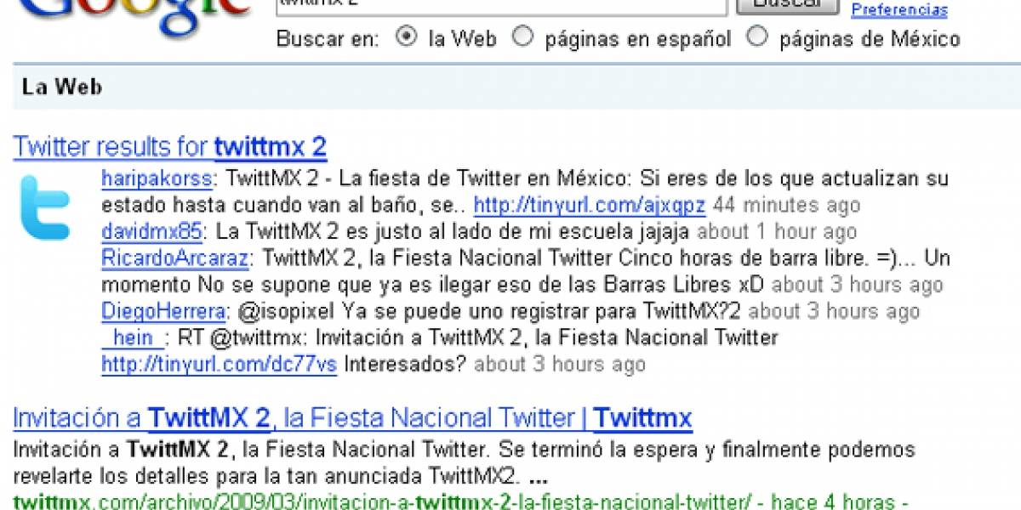Select the "la Web" radio button

(x=408, y=37)
